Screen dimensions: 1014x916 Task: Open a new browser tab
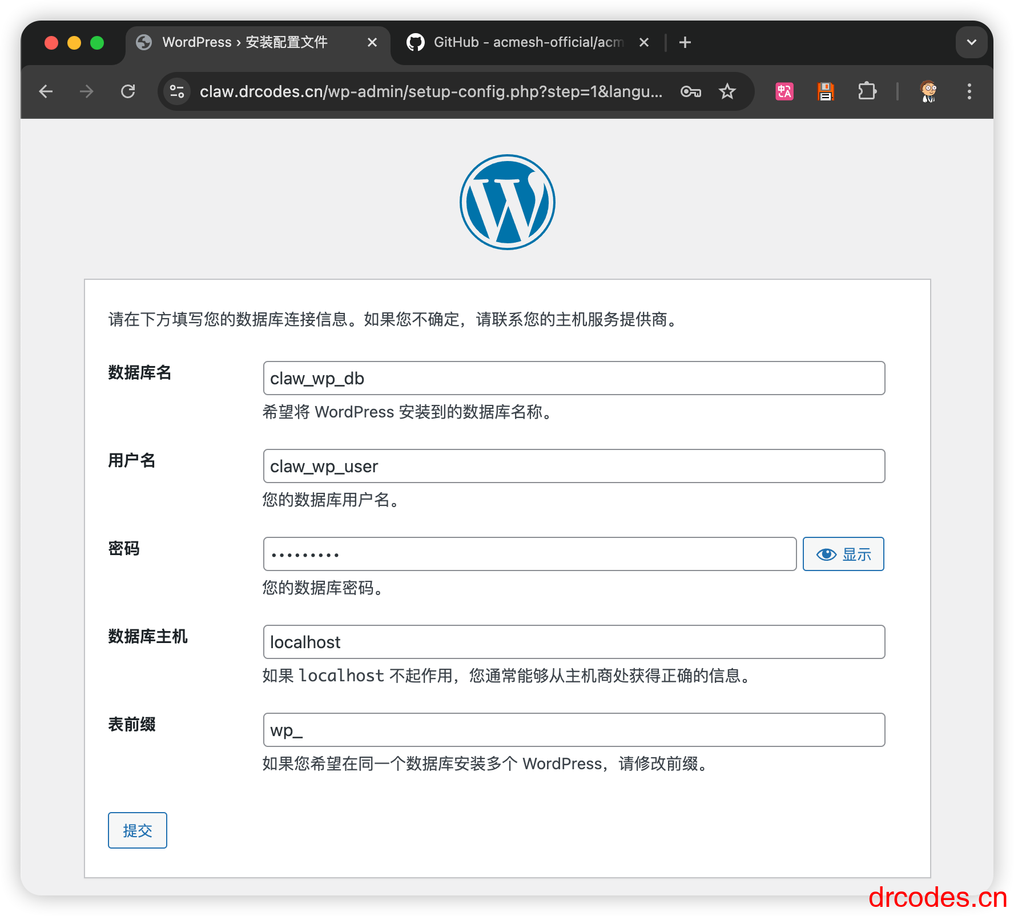coord(685,42)
